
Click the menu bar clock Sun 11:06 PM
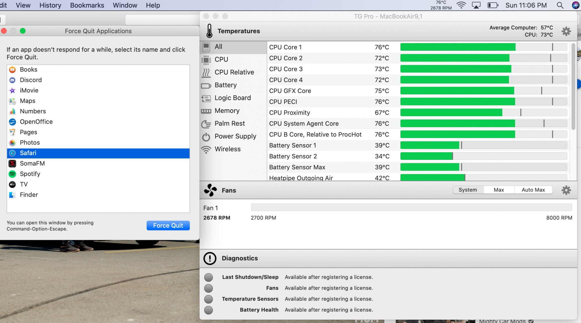526,5
